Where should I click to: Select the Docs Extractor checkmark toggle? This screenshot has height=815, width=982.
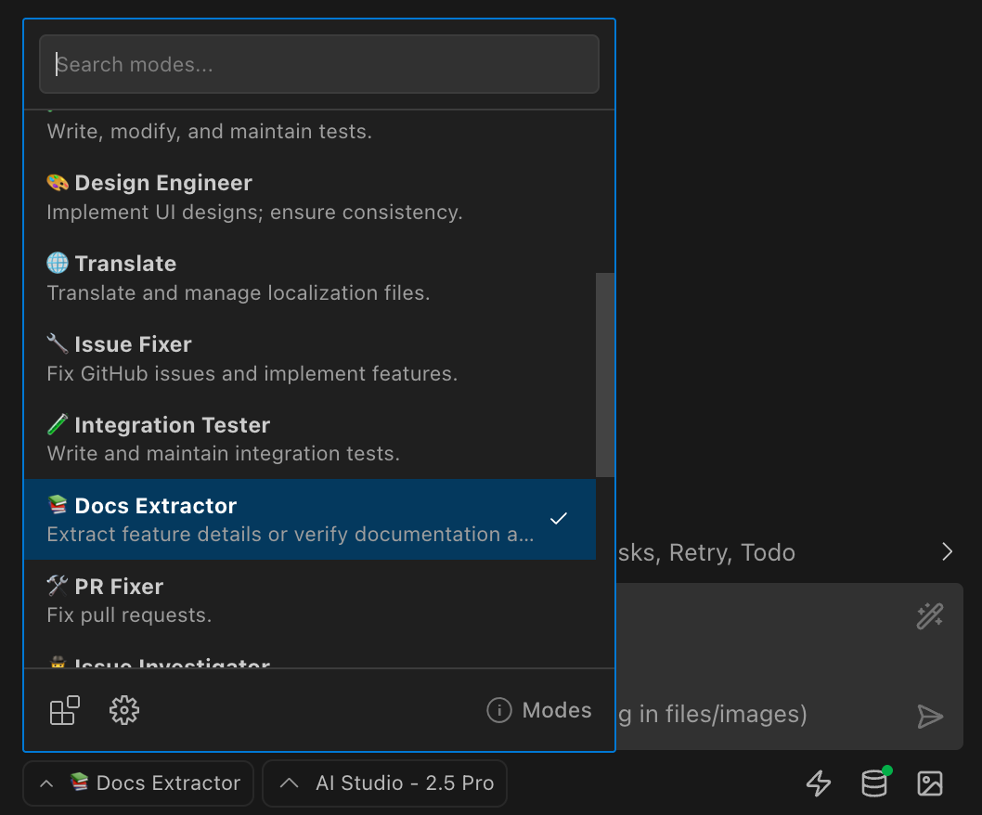pos(559,518)
